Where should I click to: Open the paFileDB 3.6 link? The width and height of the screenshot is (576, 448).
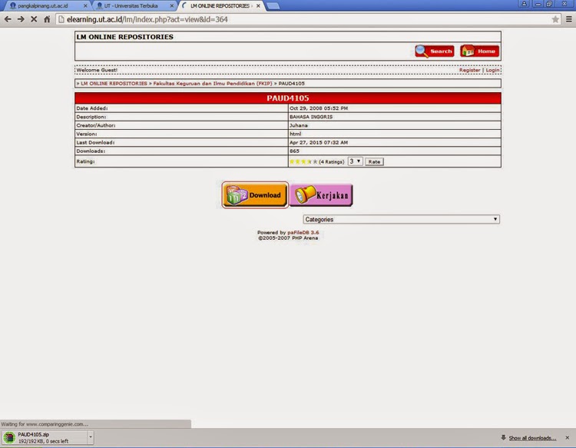[303, 232]
